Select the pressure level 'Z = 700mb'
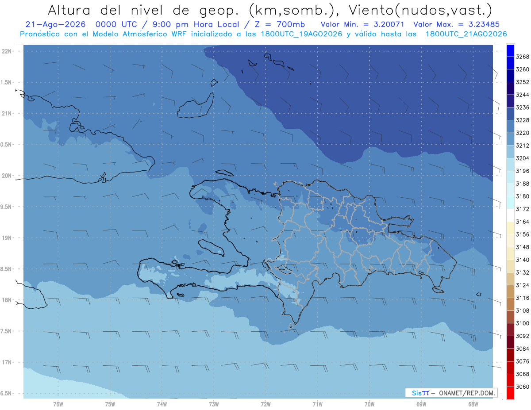The image size is (531, 410). tap(279, 24)
